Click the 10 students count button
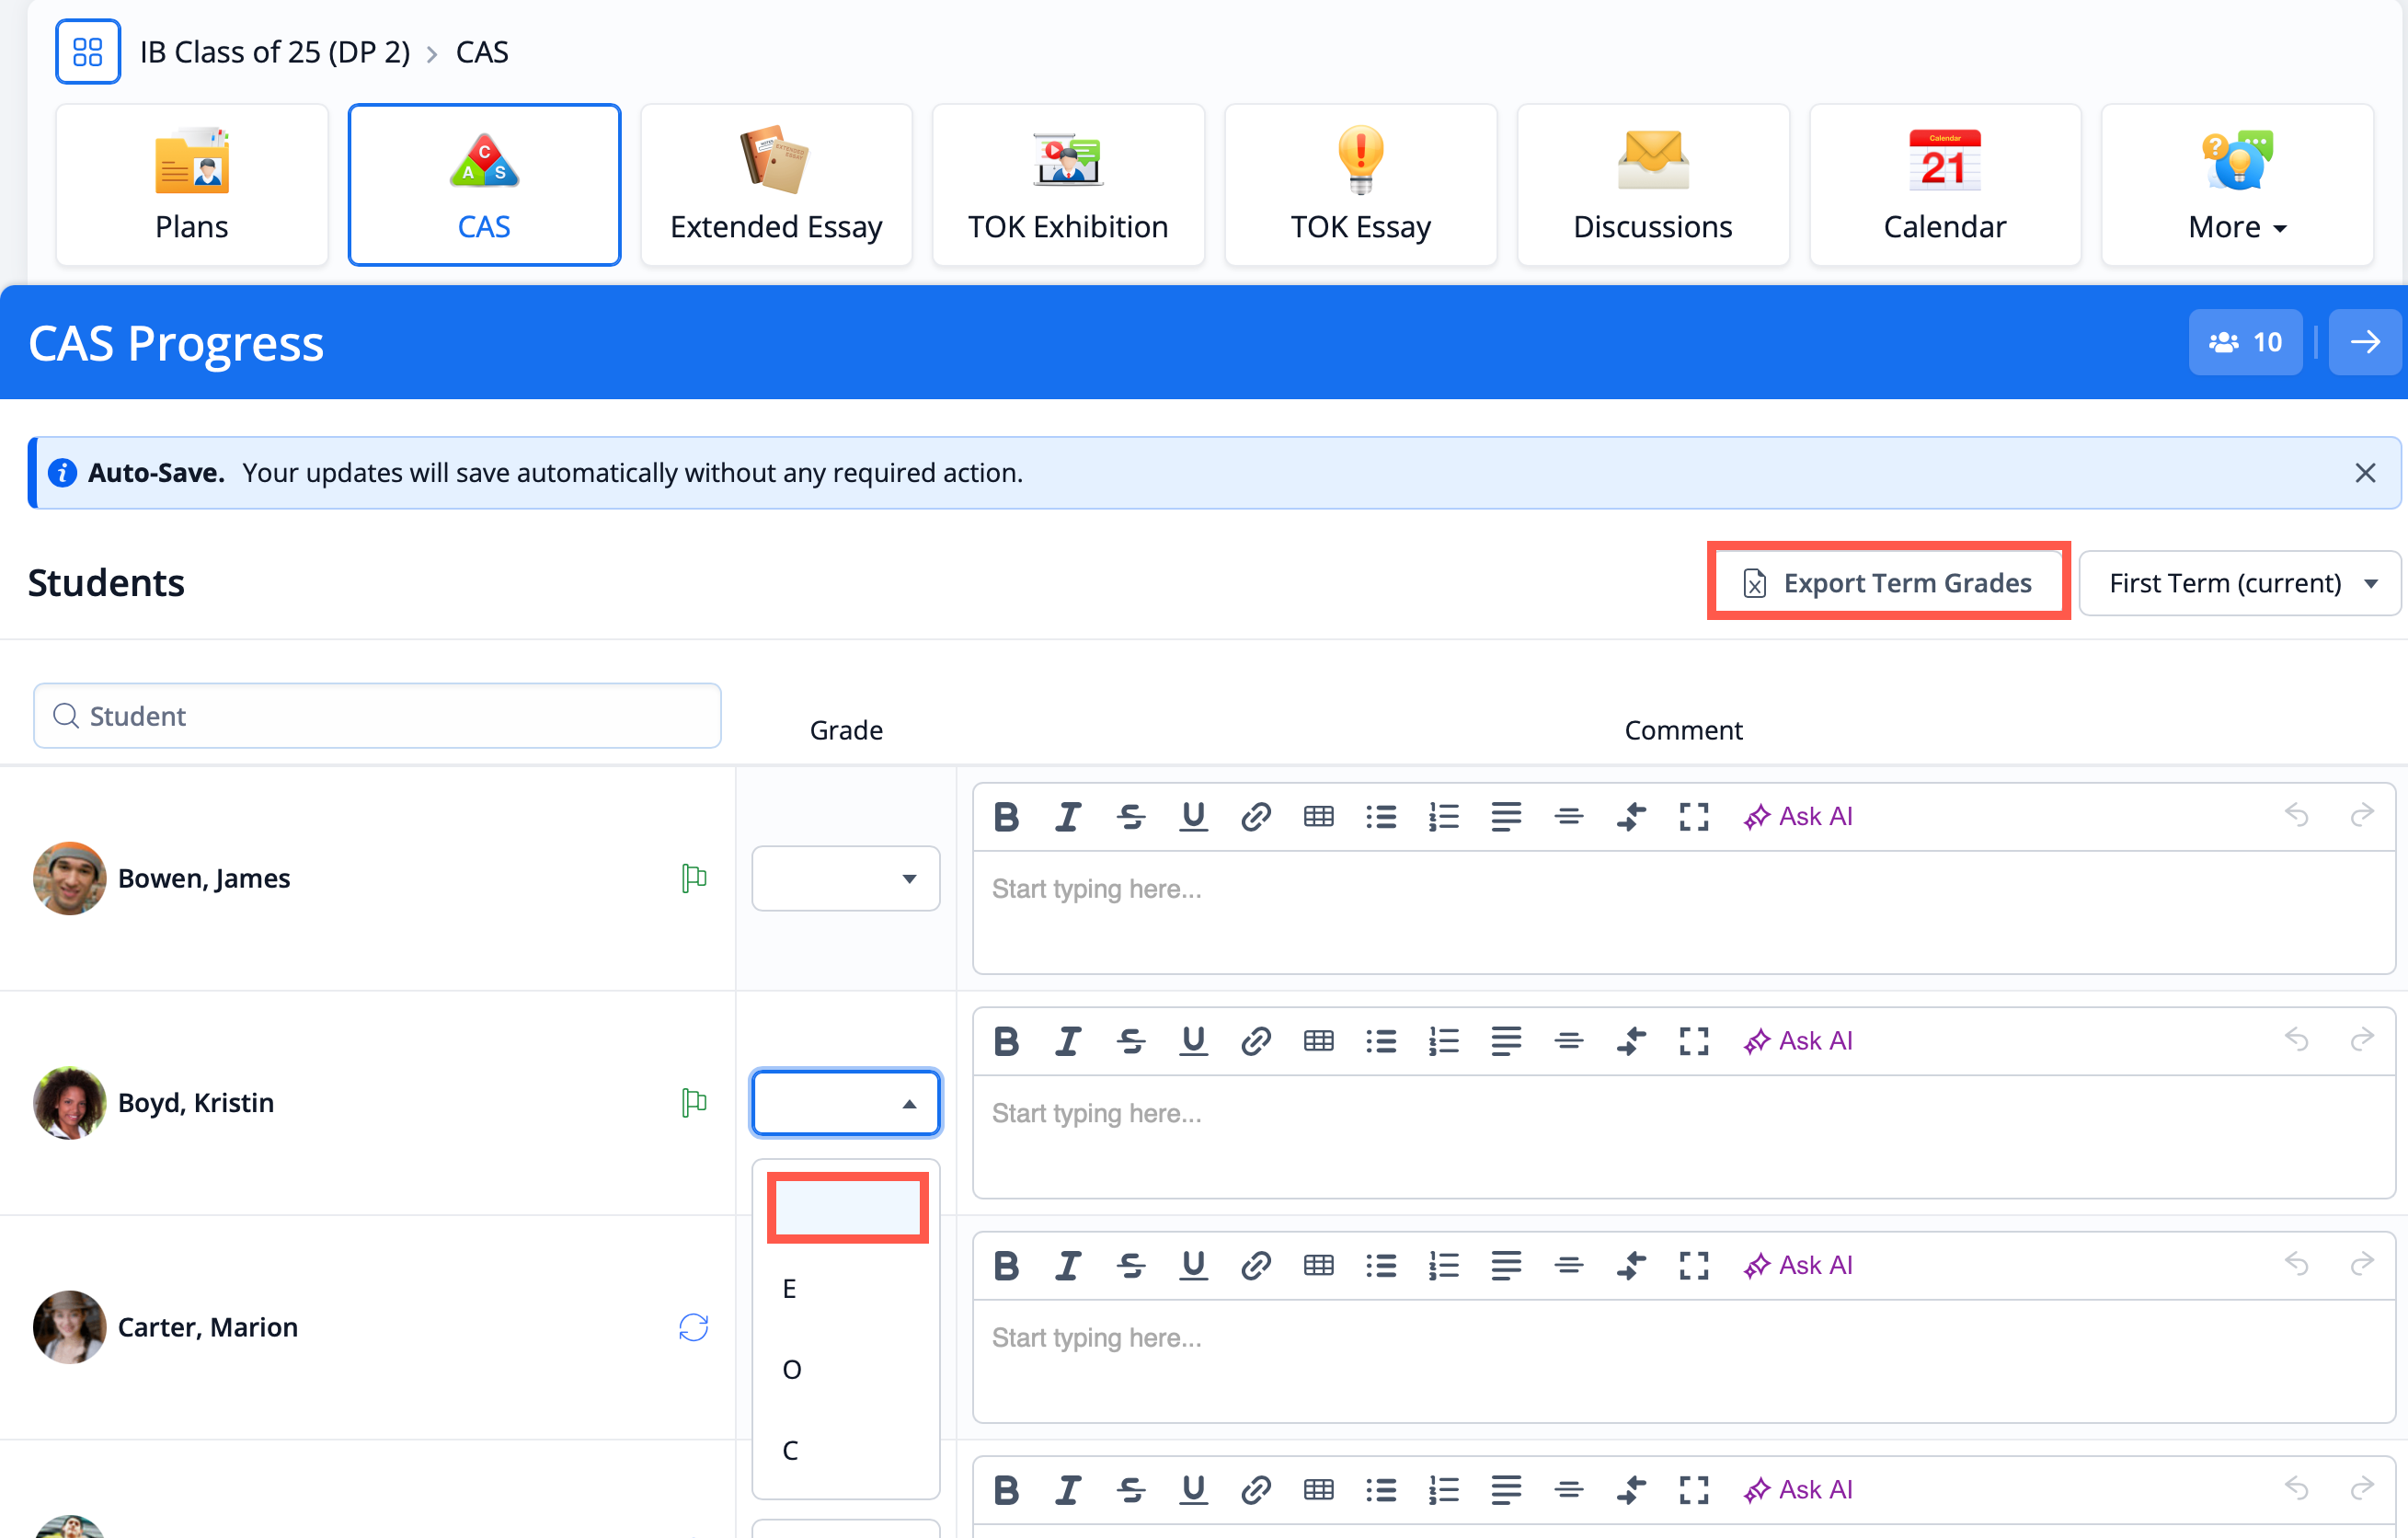 point(2245,342)
